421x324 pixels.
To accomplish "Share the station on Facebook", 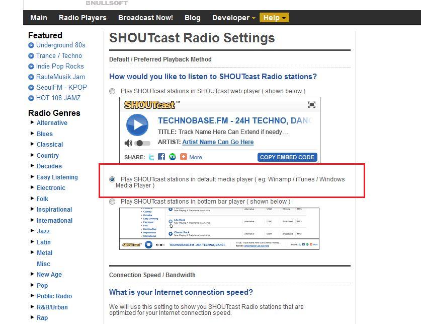I will (161, 157).
